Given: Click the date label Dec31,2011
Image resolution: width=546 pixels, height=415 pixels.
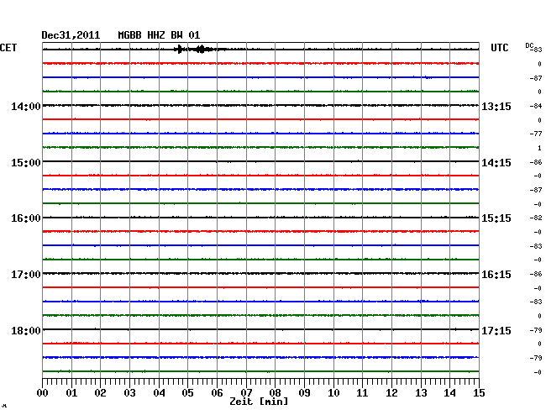Looking at the screenshot, I should click(71, 35).
